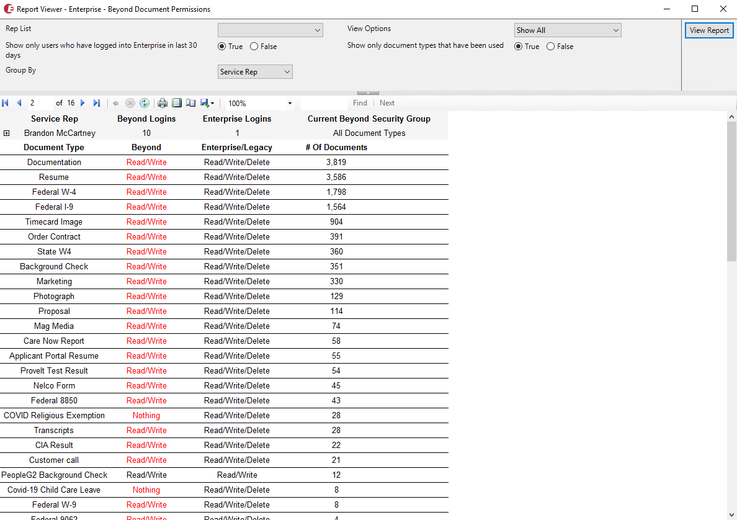This screenshot has width=737, height=520.
Task: Click the Federal I-9 document type
Action: (x=54, y=207)
